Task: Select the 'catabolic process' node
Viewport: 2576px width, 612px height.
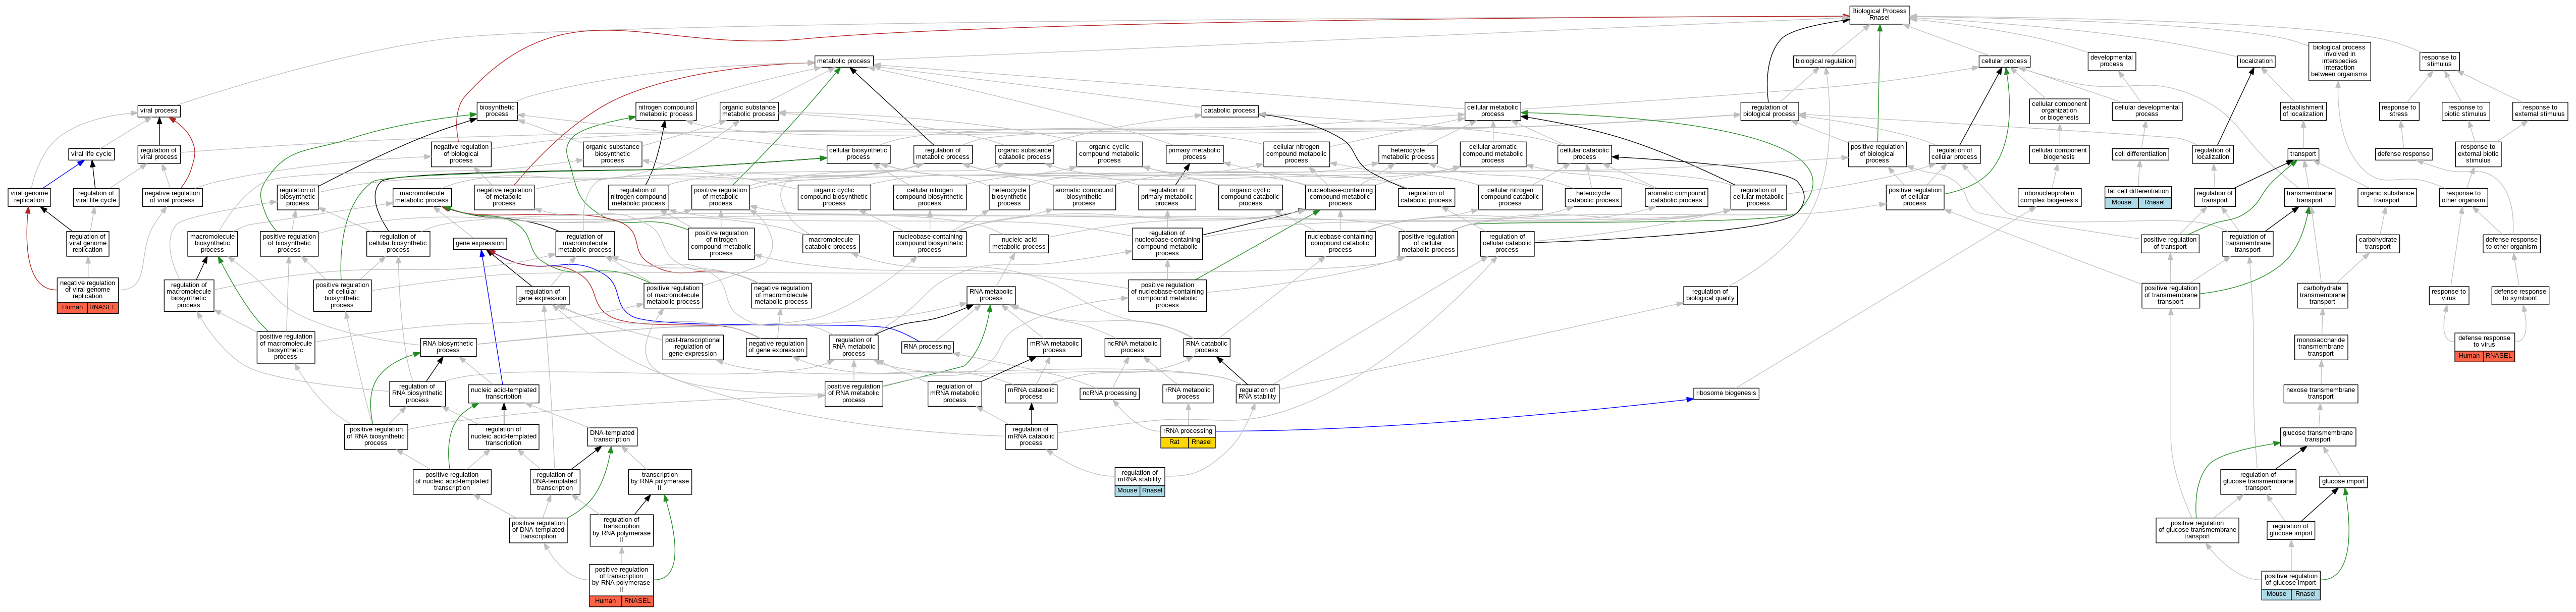Action: tap(1230, 111)
